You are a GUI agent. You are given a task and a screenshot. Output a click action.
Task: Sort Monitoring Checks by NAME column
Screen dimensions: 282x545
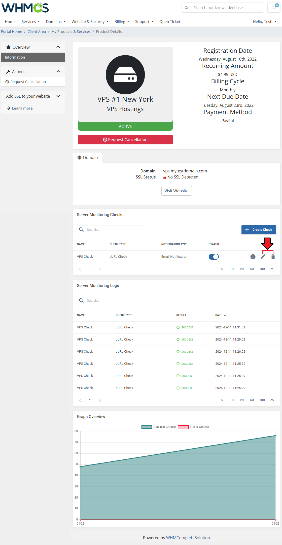coord(81,244)
